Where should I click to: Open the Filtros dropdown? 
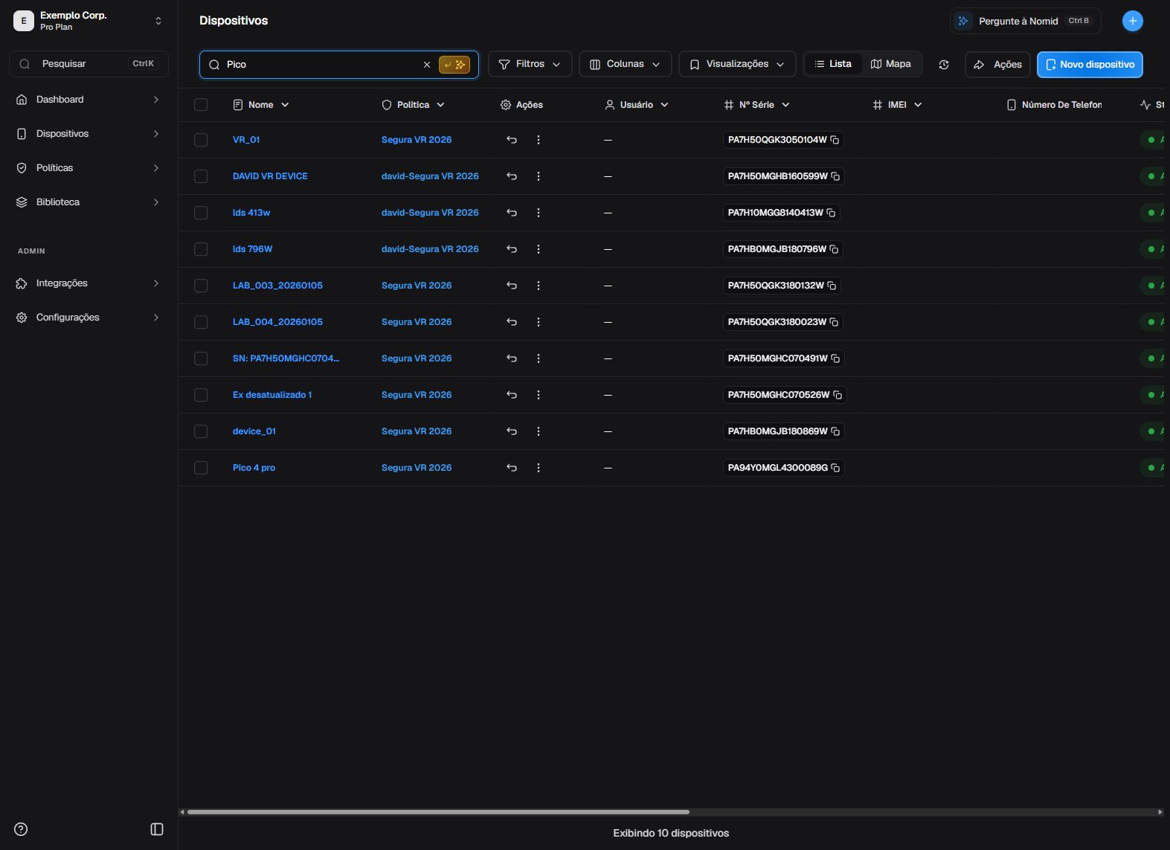530,64
